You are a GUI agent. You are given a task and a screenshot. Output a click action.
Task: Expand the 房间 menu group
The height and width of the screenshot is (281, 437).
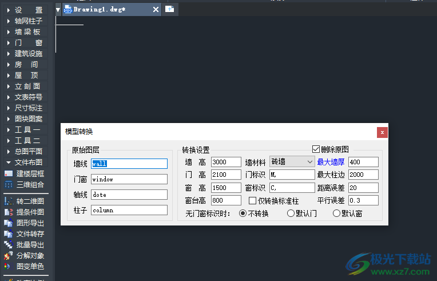[26, 65]
